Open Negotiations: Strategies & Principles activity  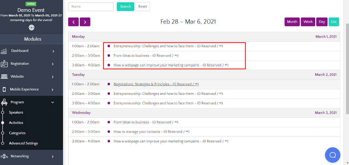click(x=156, y=84)
